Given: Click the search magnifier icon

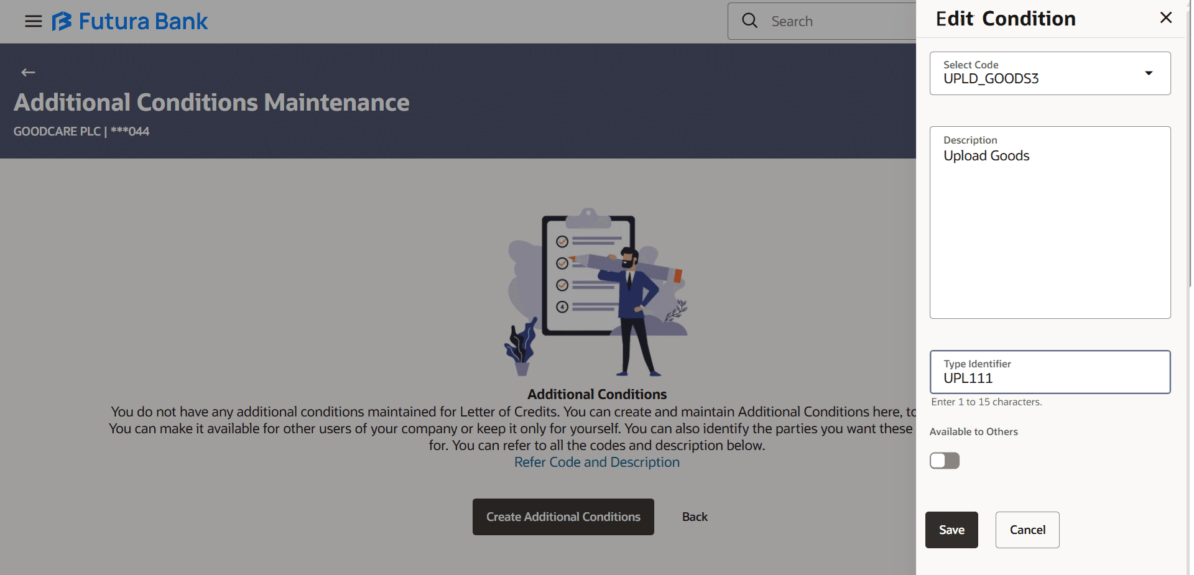Looking at the screenshot, I should [749, 21].
